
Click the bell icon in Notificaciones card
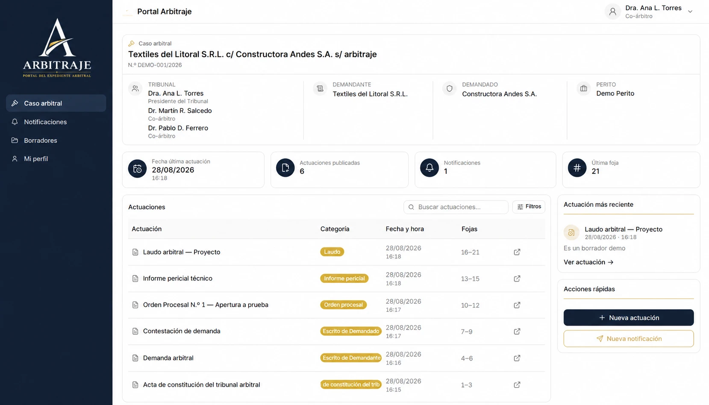(x=430, y=168)
